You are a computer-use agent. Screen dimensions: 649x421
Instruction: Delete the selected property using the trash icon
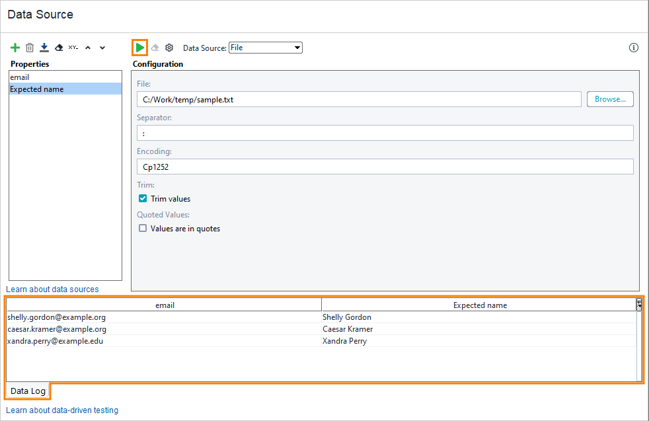(x=30, y=47)
